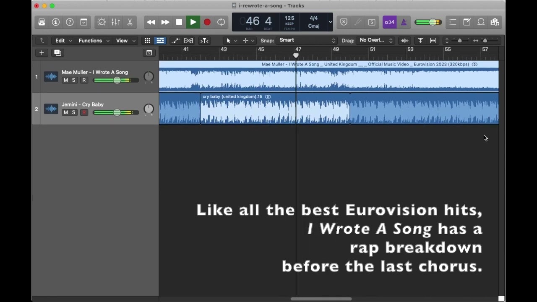This screenshot has height=302, width=537.
Task: Show automation with the curve icon
Action: (175, 41)
